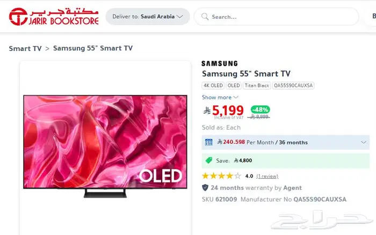
Task: Expand the 36 months installment chevron
Action: click(364, 142)
